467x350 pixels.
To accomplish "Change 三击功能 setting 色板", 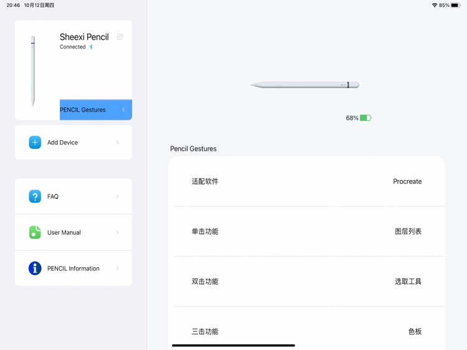I will (415, 331).
